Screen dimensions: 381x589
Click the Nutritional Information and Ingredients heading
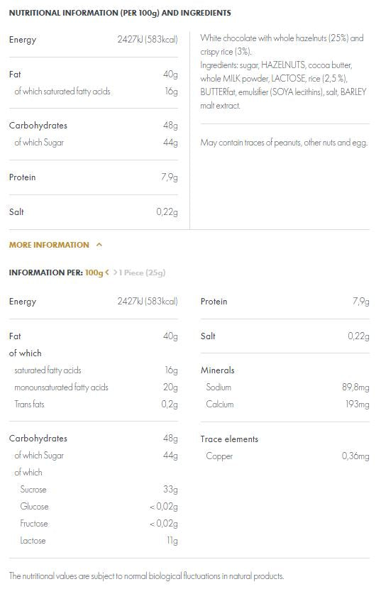click(x=120, y=13)
